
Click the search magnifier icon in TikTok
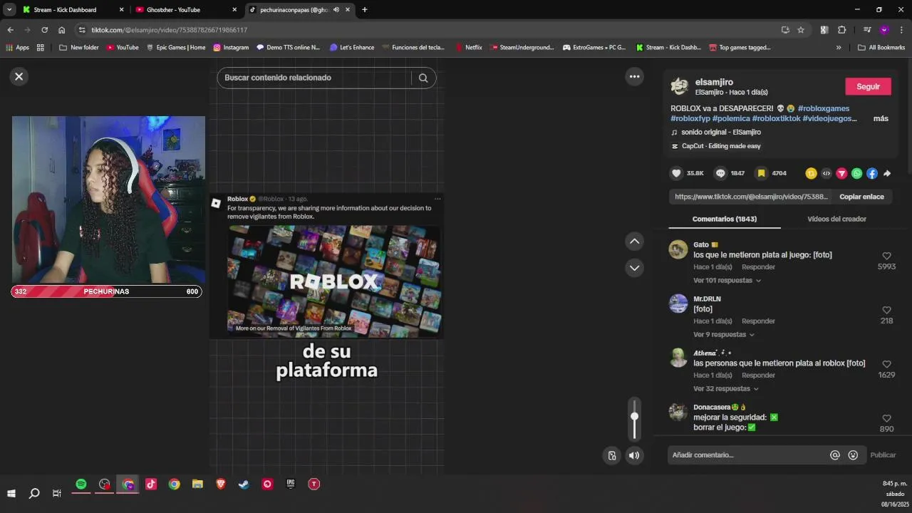[423, 78]
